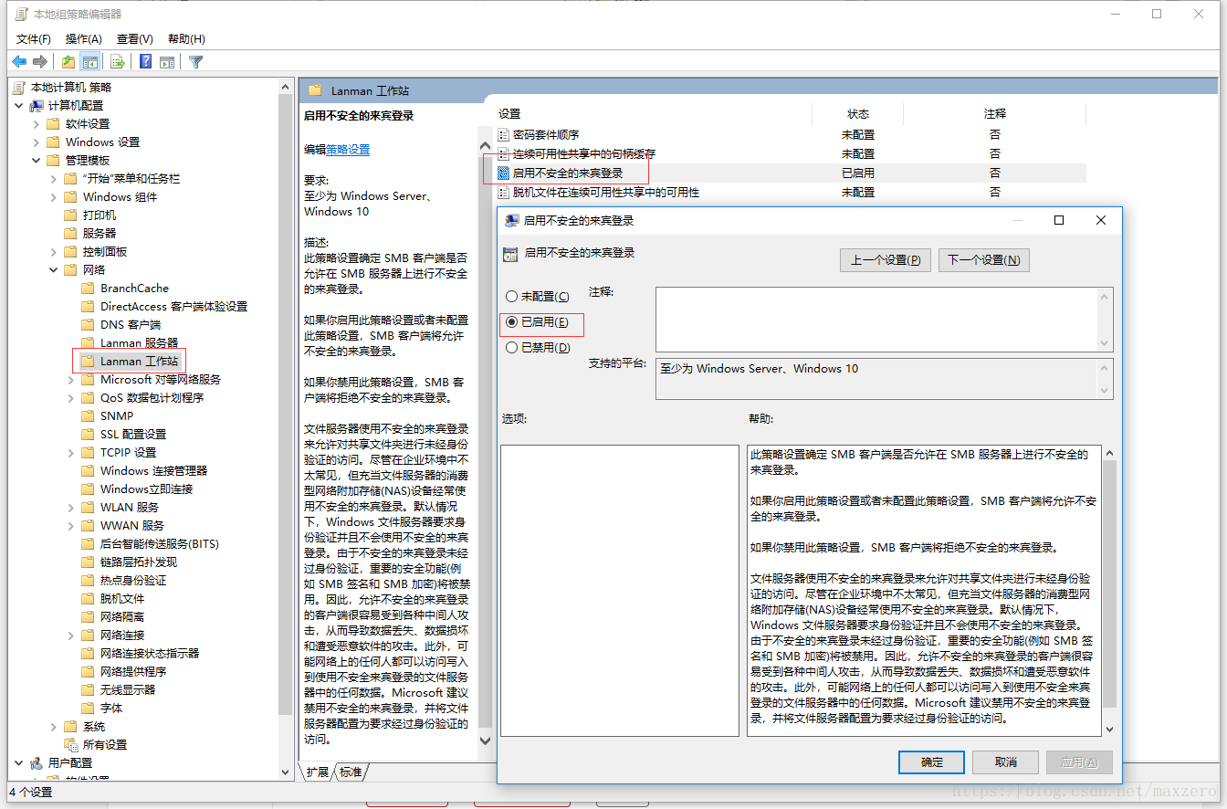Click the folder icon for Lanman 服务器
The height and width of the screenshot is (809, 1227).
[x=88, y=342]
